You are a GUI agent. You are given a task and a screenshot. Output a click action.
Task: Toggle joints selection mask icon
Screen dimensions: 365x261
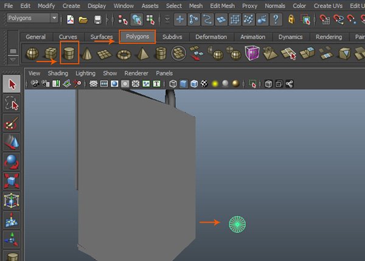point(193,19)
